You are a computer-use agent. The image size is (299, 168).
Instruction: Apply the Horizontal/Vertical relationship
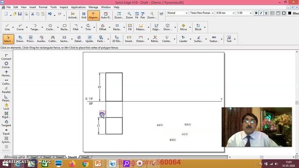(x=6, y=73)
